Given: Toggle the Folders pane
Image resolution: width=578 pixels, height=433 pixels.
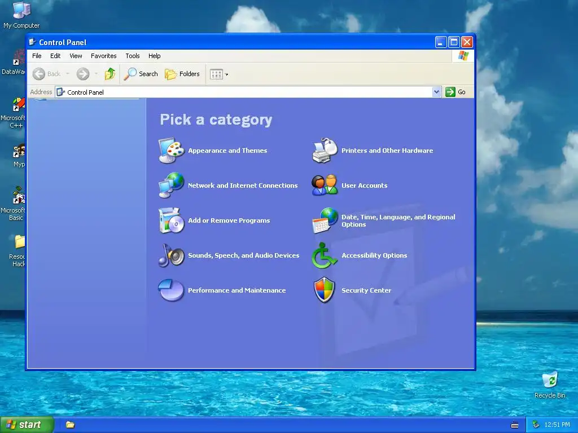Looking at the screenshot, I should tap(182, 74).
